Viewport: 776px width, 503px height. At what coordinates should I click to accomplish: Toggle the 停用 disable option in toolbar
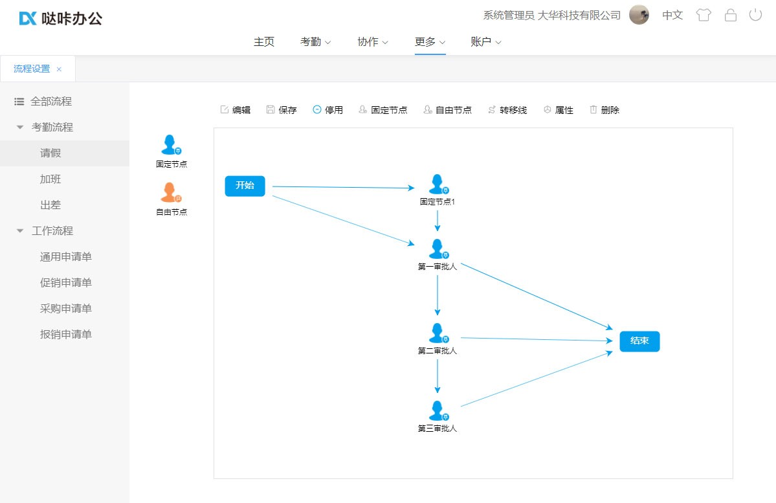(x=327, y=110)
